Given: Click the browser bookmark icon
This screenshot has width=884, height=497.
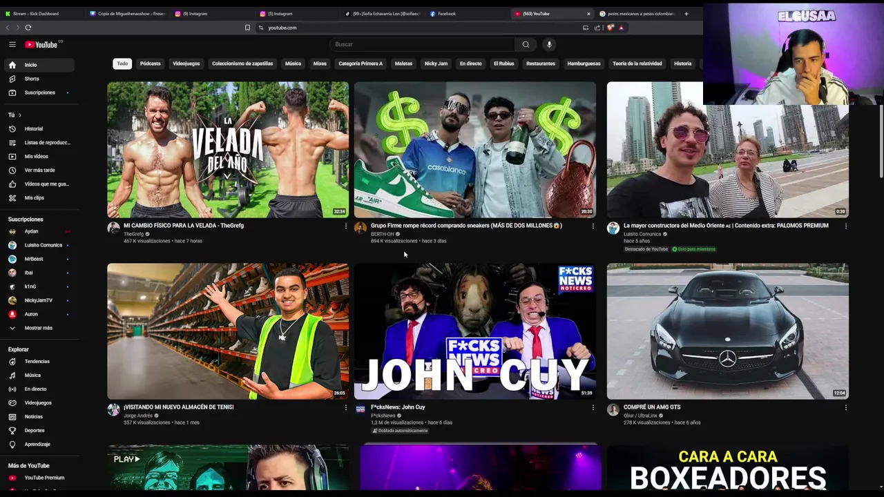Looking at the screenshot, I should tap(247, 28).
